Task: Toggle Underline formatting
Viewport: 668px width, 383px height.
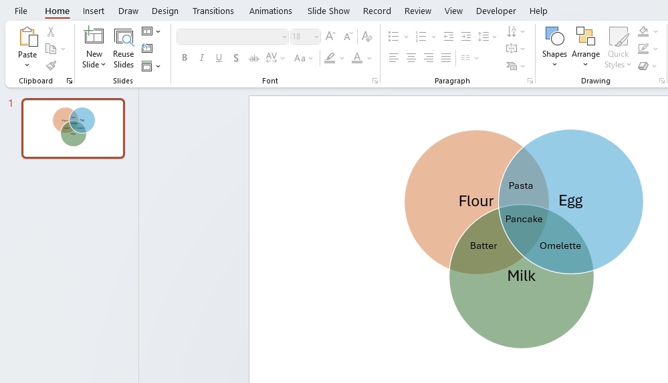Action: point(219,58)
